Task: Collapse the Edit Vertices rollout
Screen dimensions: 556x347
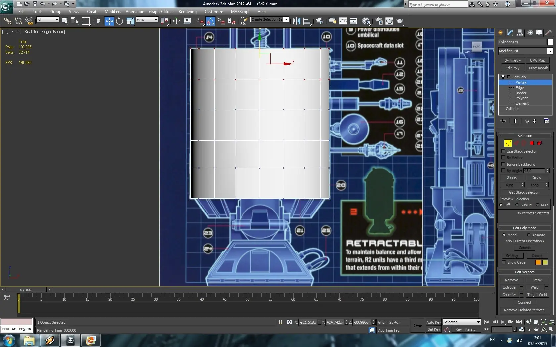Action: [x=525, y=272]
